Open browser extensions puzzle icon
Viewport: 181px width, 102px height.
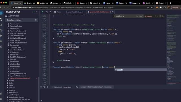[161, 7]
